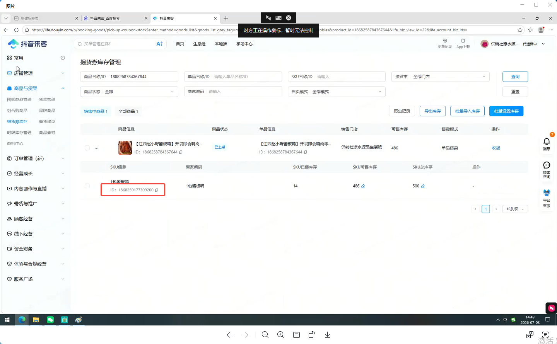Click the clock icon beside 常用
Screen dimensions: 557x344
click(63, 58)
